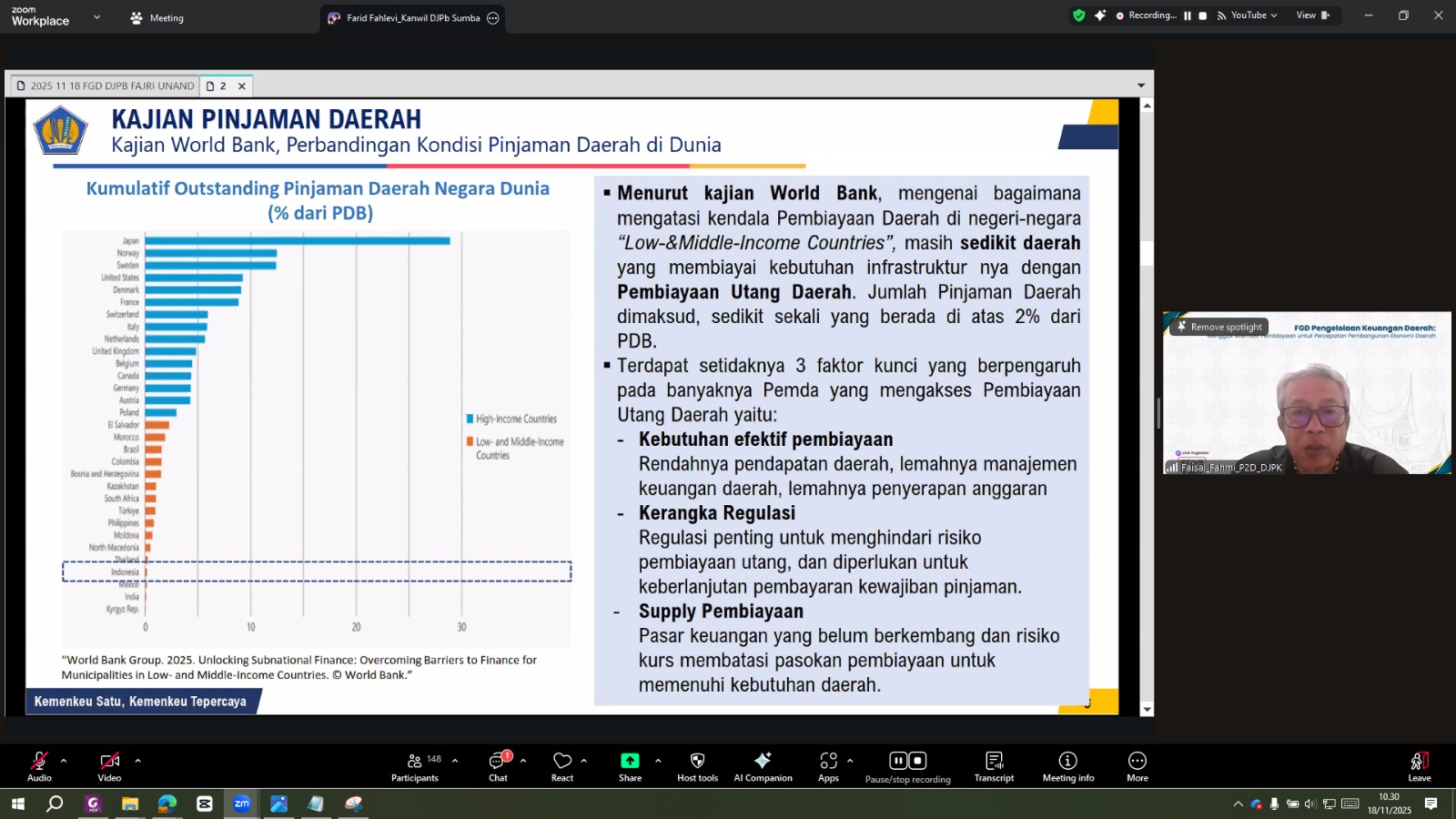The image size is (1456, 819).
Task: Open the Transcript panel
Action: pyautogui.click(x=994, y=766)
